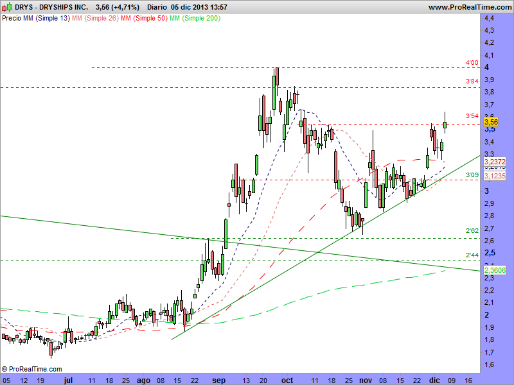The image size is (514, 385).
Task: Click the 05 date label on time axis
Action: tap(6, 381)
